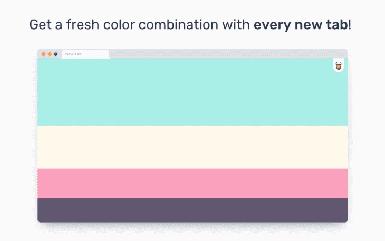Click the dark purple color band

tap(192, 210)
